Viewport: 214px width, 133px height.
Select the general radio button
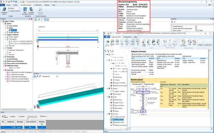(x=10, y=117)
